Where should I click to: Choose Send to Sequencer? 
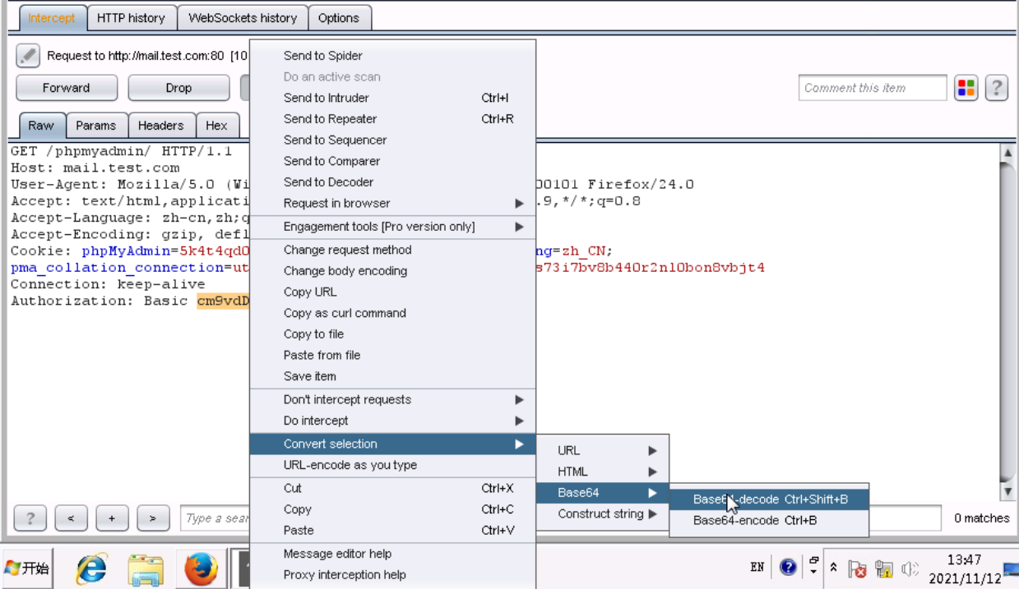[x=392, y=140]
